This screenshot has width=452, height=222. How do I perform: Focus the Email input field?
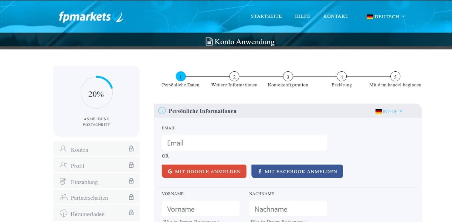(x=244, y=143)
